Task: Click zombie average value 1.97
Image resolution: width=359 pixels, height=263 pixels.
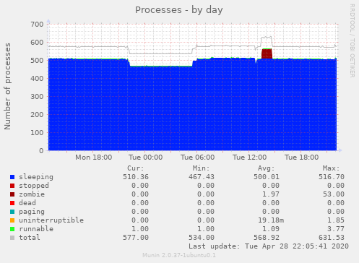Action: 271,194
